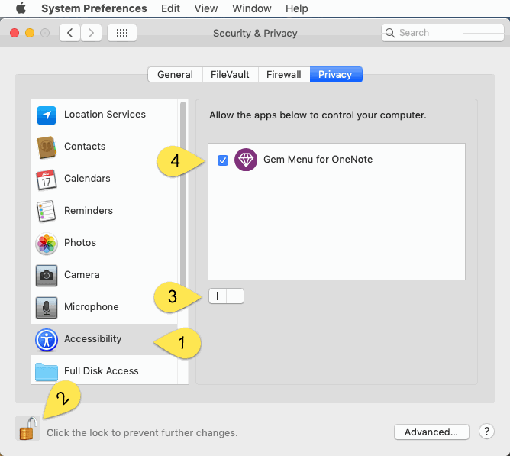Viewport: 510px width, 456px height.
Task: Click the magnifying glass search icon
Action: 390,33
